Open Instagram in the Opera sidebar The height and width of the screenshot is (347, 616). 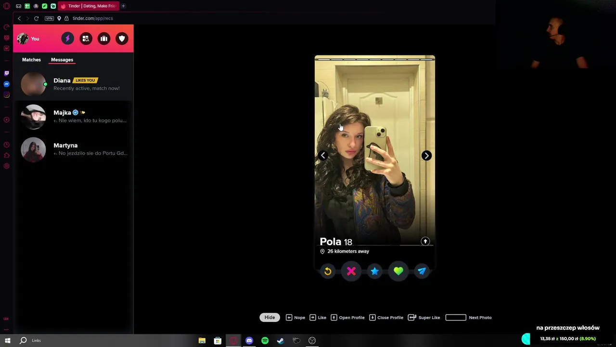point(6,94)
